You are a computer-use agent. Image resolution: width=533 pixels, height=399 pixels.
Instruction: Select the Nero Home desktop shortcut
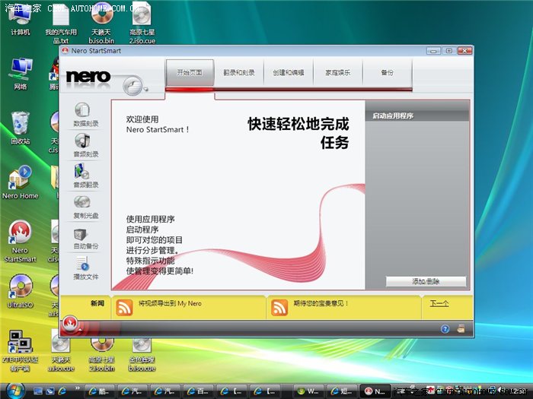pos(20,182)
